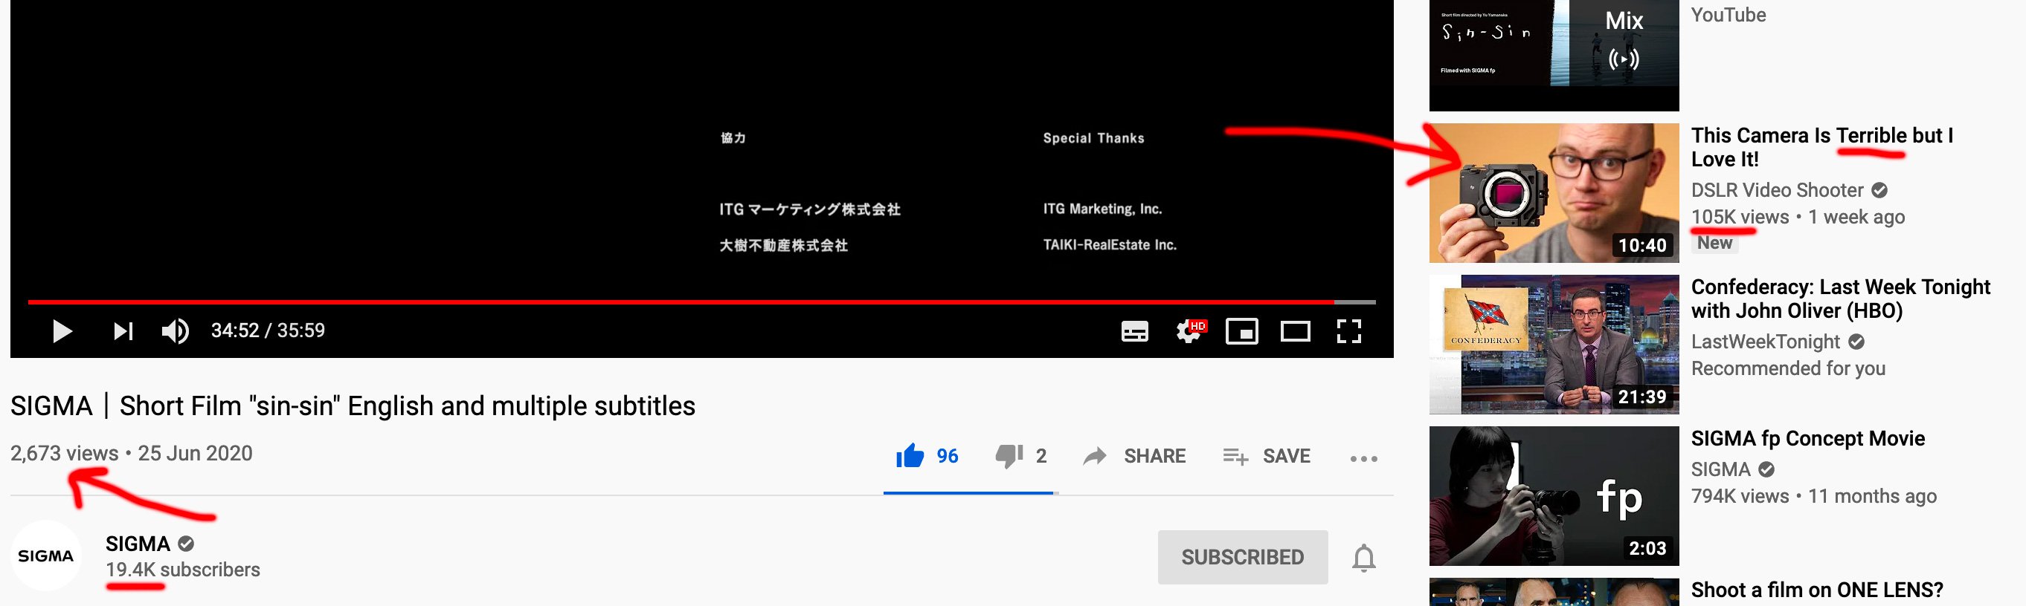Play the paused video

(62, 331)
